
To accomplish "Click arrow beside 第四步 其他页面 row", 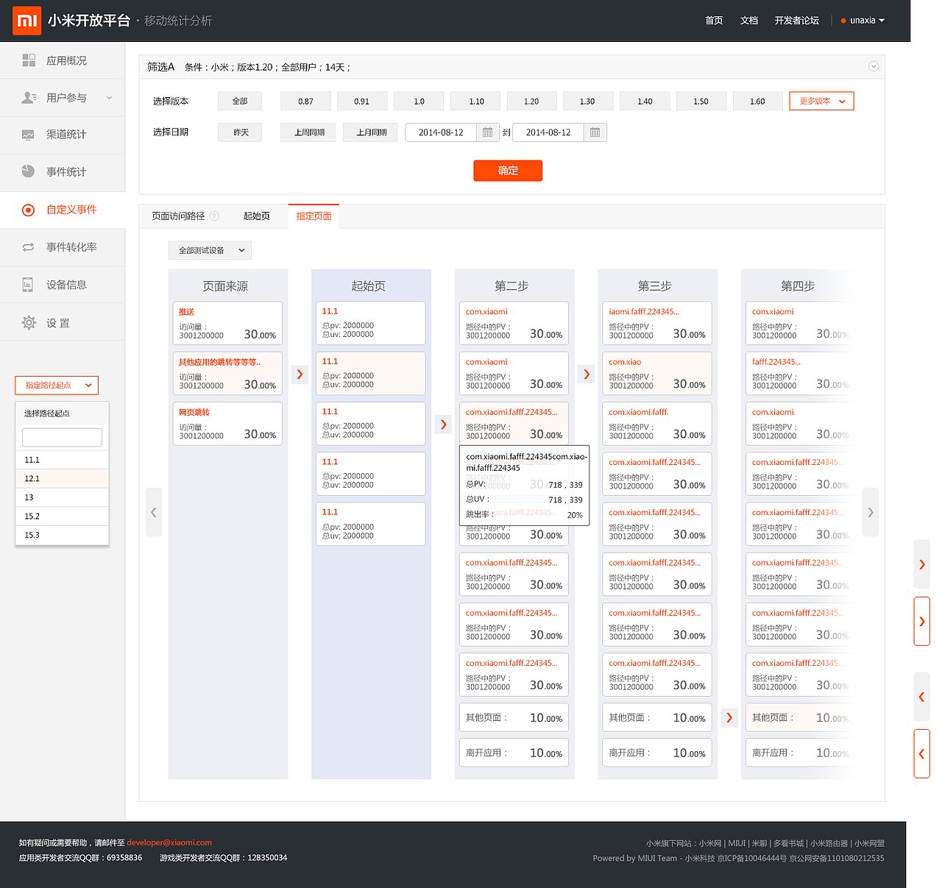I will tap(729, 717).
